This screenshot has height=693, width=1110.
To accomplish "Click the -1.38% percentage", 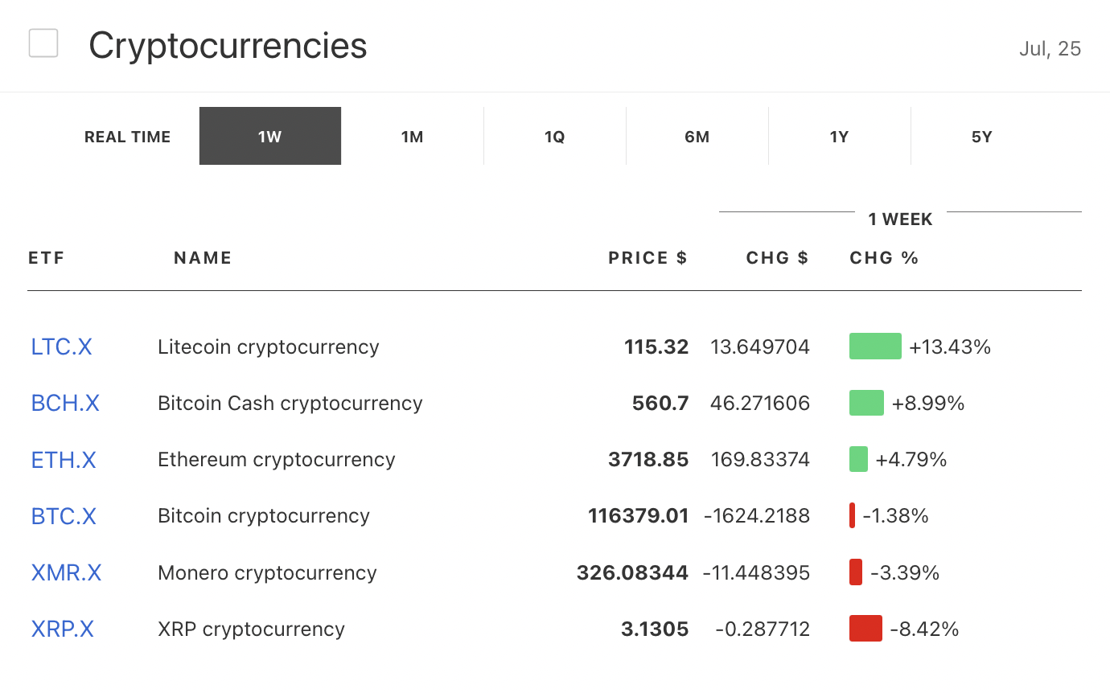I will tap(895, 516).
